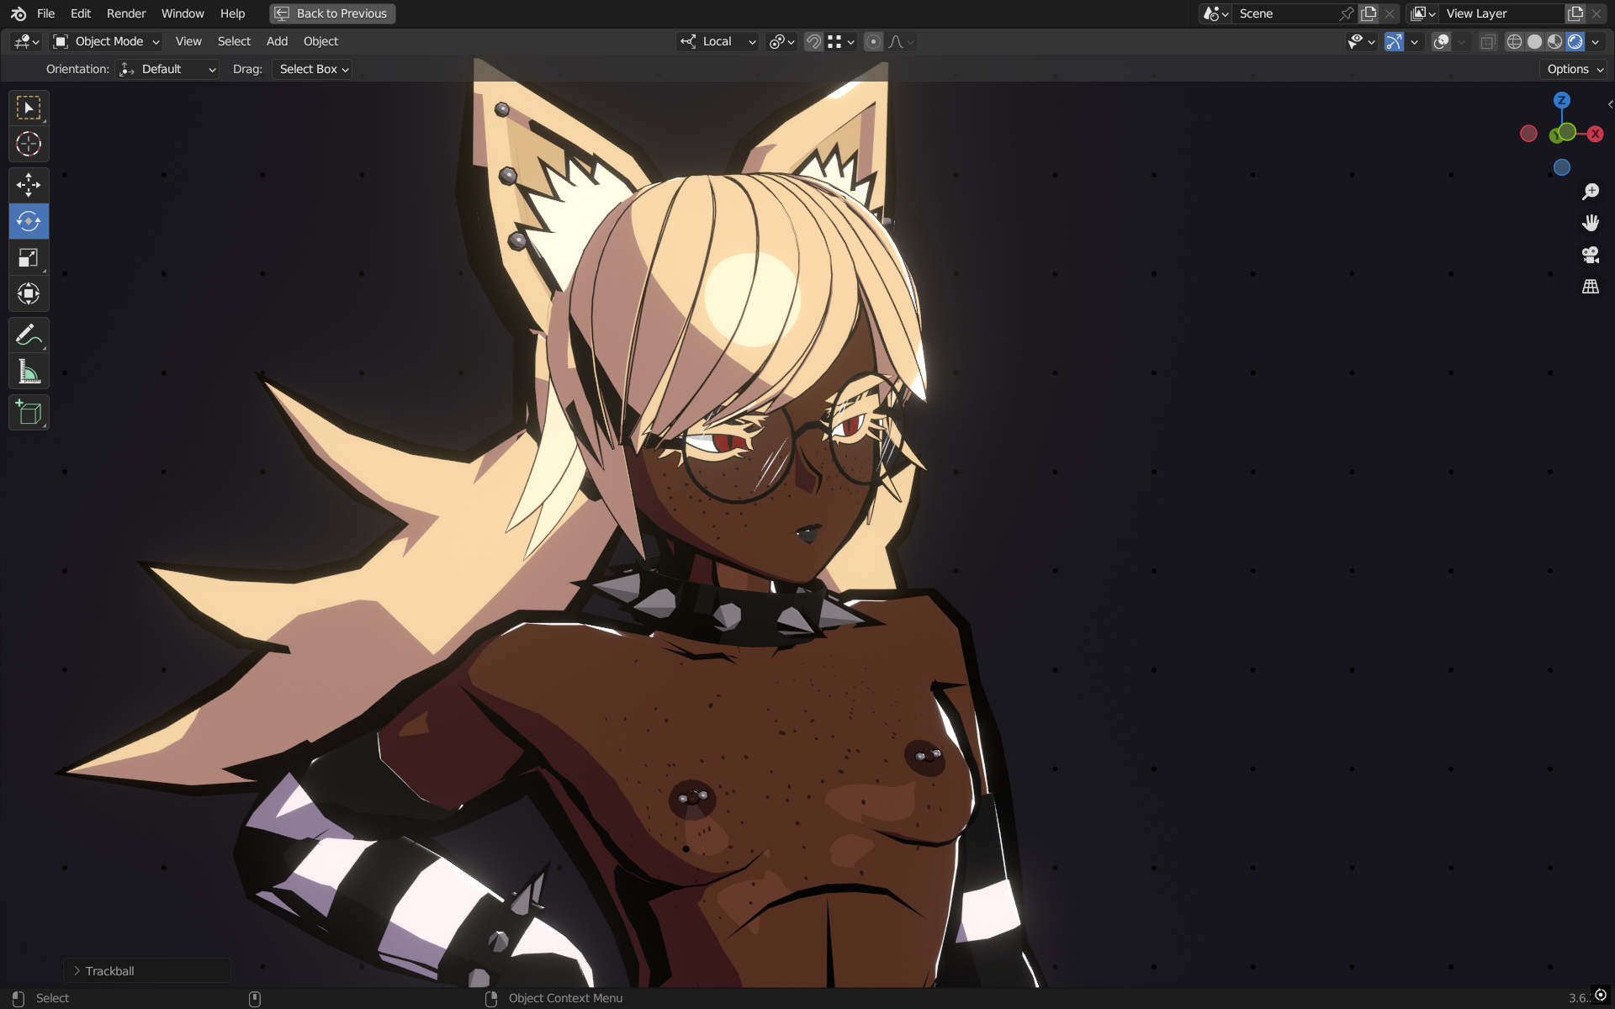The width and height of the screenshot is (1615, 1009).
Task: Open the Render menu
Action: pyautogui.click(x=126, y=13)
